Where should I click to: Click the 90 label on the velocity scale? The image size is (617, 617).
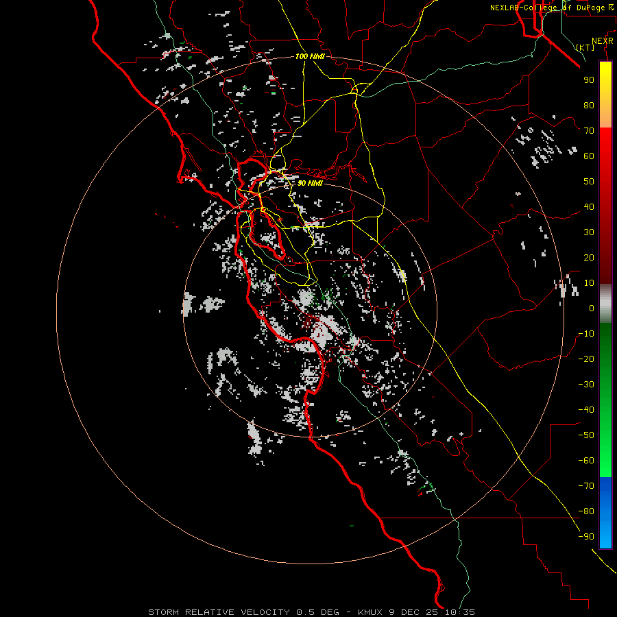[589, 80]
